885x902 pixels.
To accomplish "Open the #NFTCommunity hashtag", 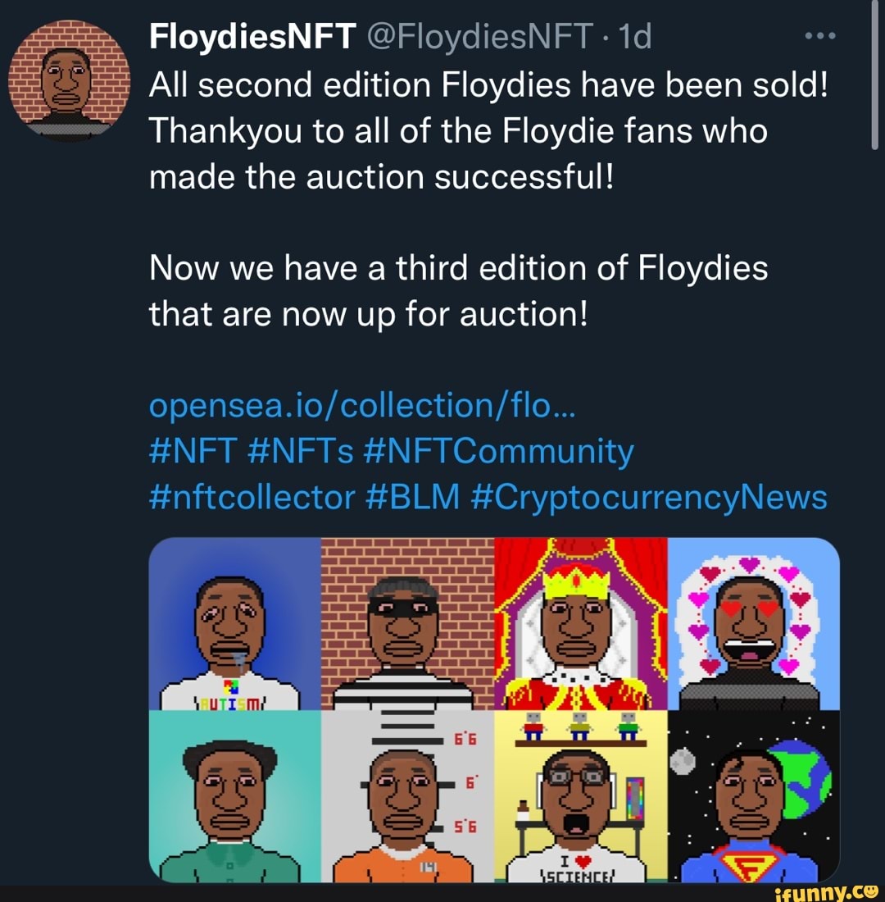I will (496, 452).
